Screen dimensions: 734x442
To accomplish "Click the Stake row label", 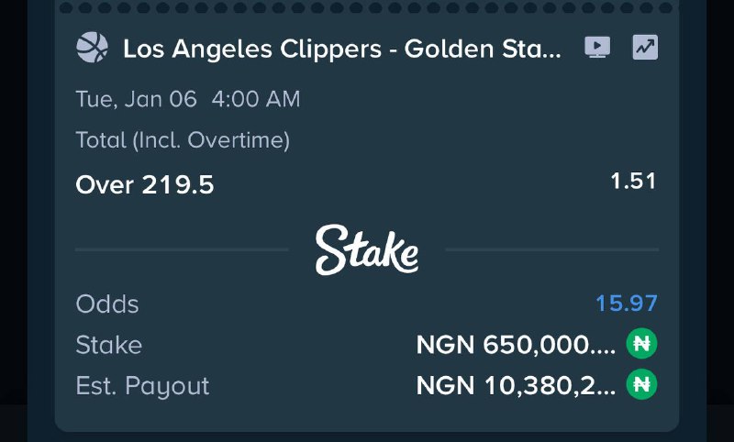I will pos(108,345).
